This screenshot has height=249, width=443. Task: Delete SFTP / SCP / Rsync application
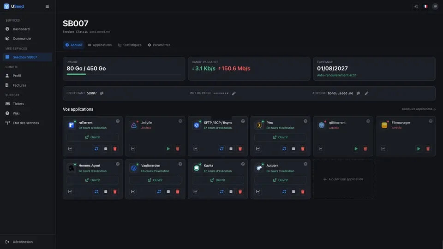tap(240, 149)
